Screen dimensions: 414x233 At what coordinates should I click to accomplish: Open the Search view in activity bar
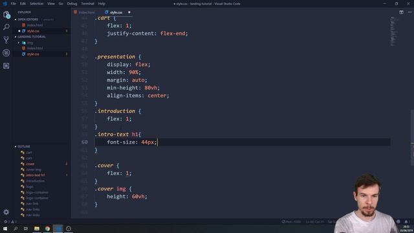6,27
